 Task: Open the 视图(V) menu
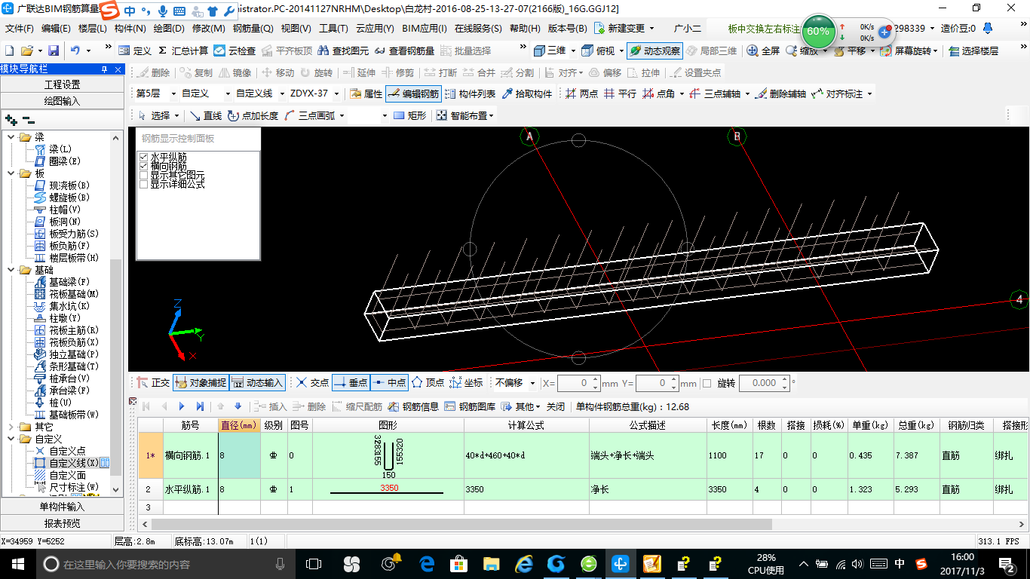296,29
